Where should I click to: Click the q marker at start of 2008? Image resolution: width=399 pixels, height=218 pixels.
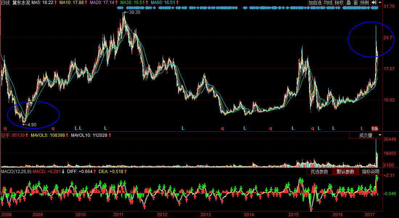pyautogui.click(x=5, y=128)
